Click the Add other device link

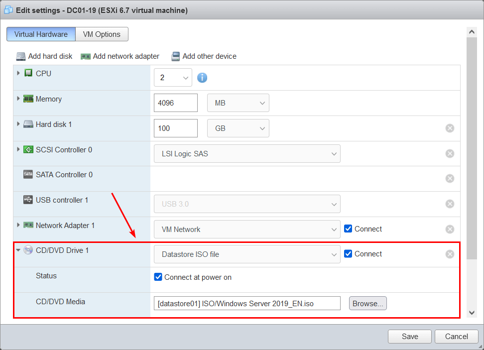tap(210, 56)
